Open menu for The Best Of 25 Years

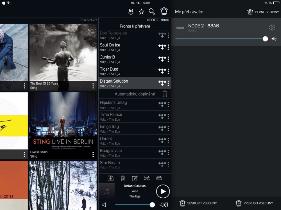[x=93, y=86]
